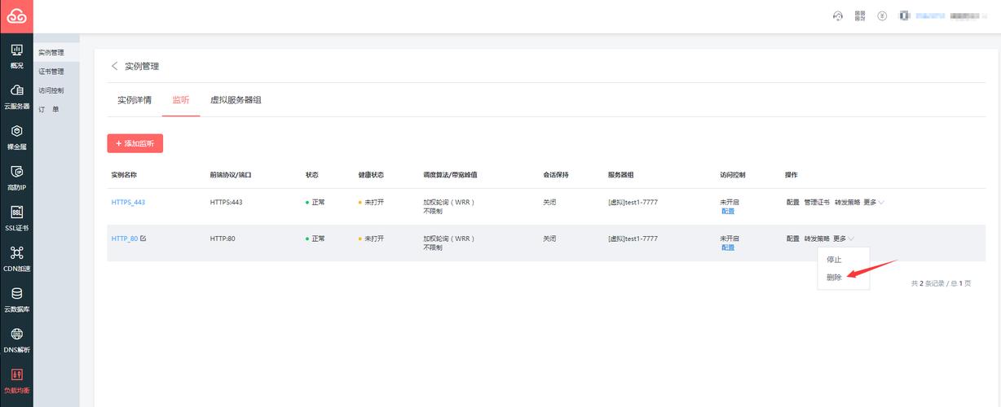Switch to the 监听 tab

(181, 100)
